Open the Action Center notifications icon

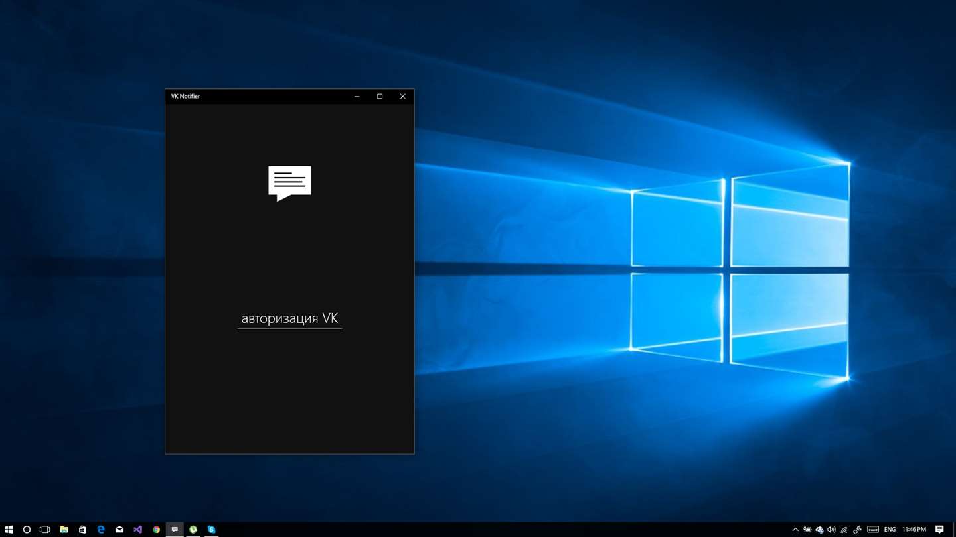[x=939, y=530]
